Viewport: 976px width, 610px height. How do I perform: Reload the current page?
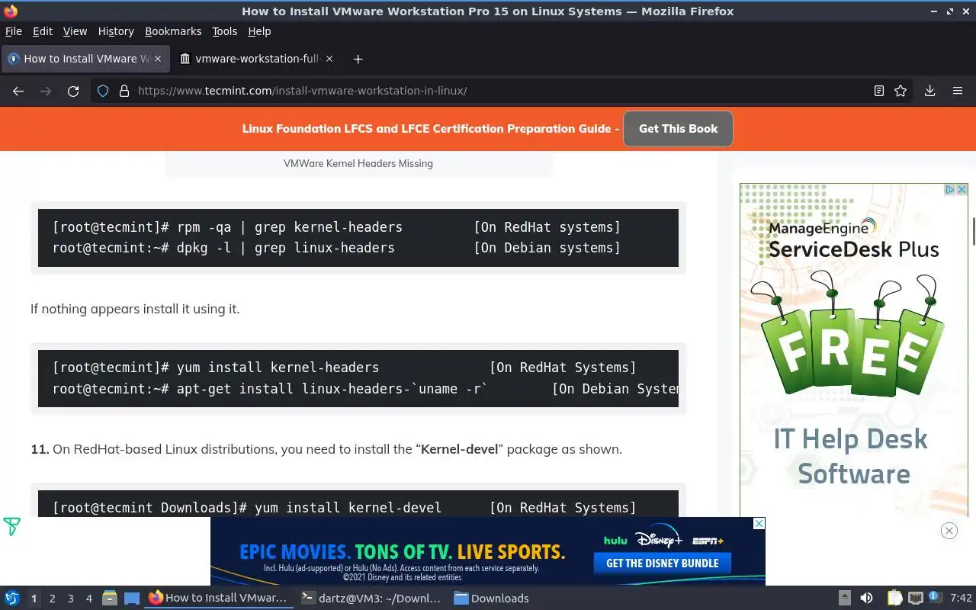73,91
